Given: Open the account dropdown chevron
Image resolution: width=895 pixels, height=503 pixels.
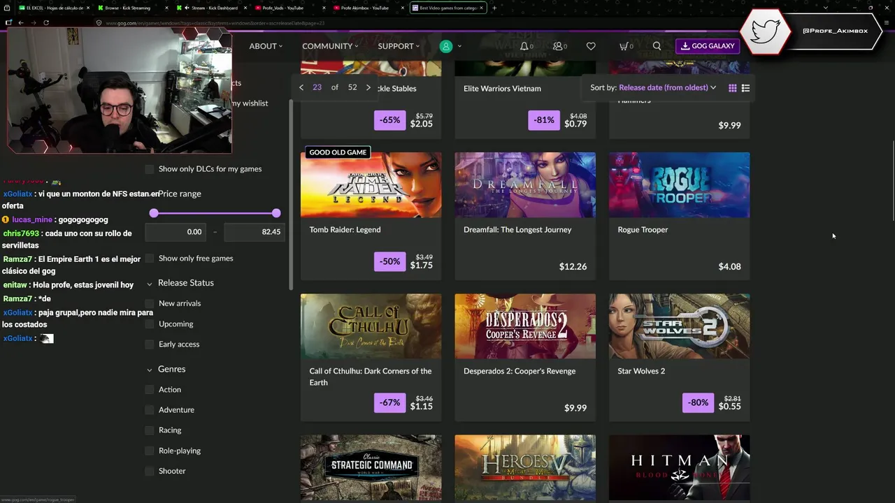Looking at the screenshot, I should [x=459, y=46].
